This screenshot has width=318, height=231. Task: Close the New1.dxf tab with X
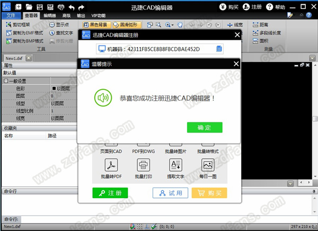pyautogui.click(x=29, y=58)
